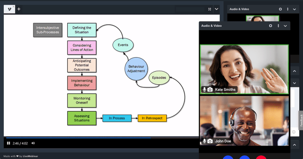Open the LiveWebinar link in footer
Screen dimensions: 303x159
[x=30, y=156]
